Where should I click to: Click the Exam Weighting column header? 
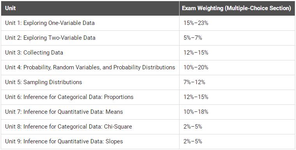click(x=236, y=8)
